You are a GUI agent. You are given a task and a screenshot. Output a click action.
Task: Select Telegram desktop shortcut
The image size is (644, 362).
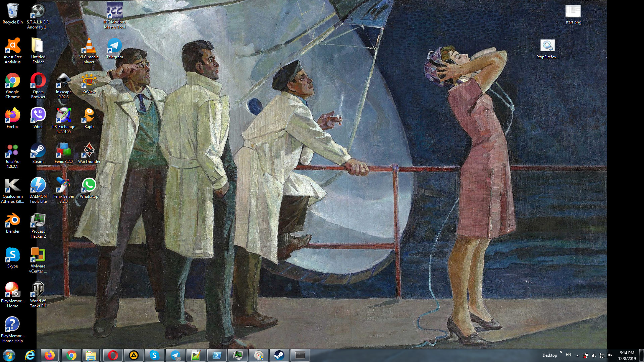point(114,49)
